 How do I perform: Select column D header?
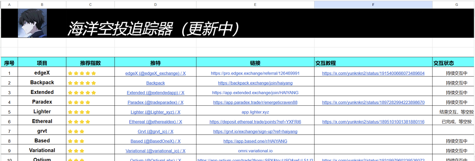click(155, 4)
